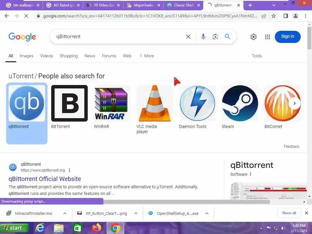312x234 pixels.
Task: Select the Daemon Tools card
Action: pos(197,108)
